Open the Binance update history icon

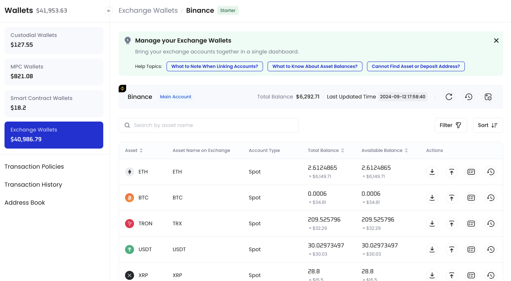tap(469, 96)
